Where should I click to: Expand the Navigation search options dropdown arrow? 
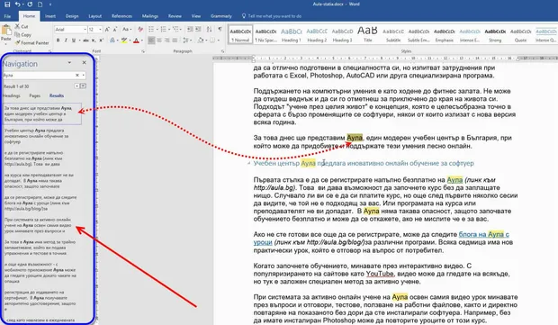(84, 75)
